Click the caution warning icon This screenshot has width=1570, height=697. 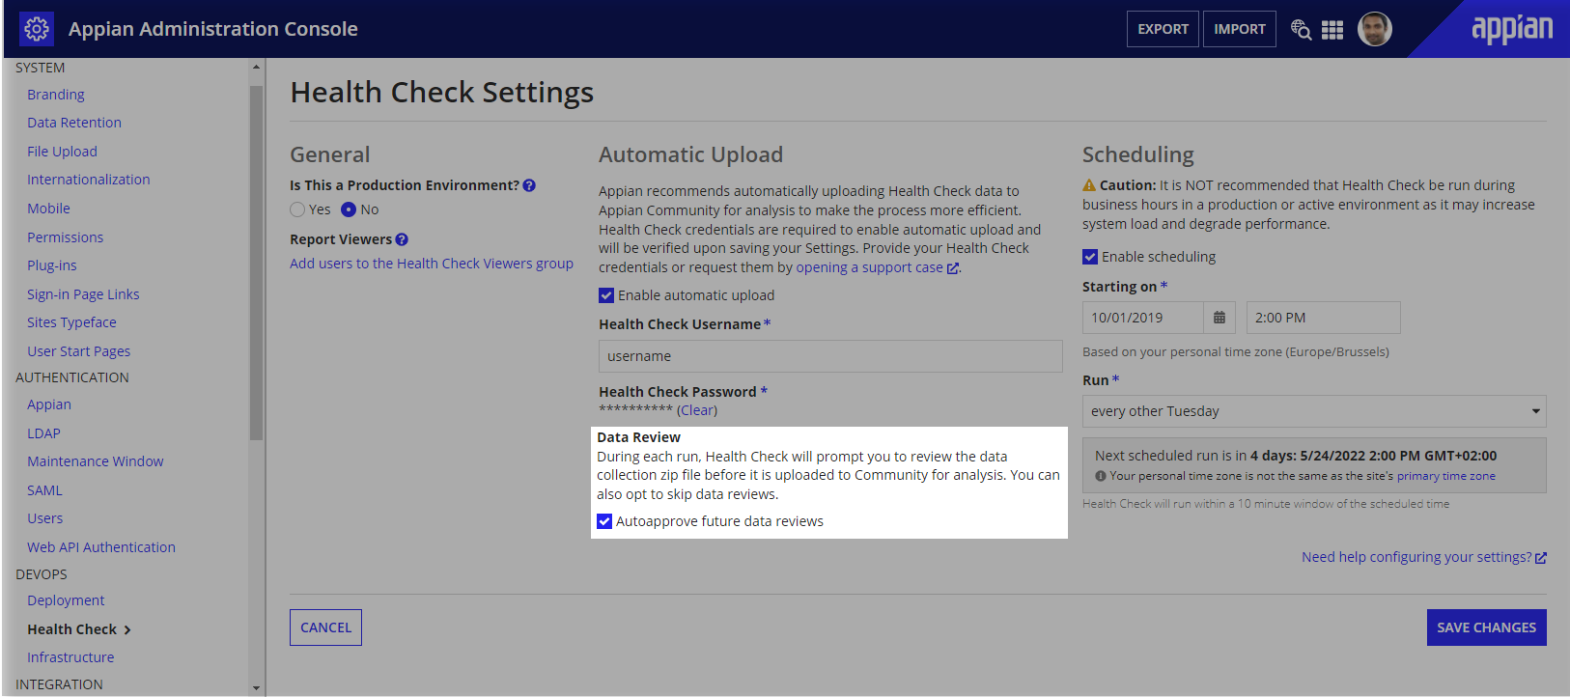click(1089, 185)
